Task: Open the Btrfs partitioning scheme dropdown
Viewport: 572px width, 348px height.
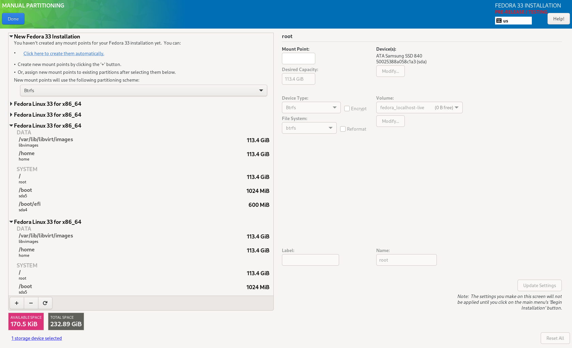Action: point(144,90)
